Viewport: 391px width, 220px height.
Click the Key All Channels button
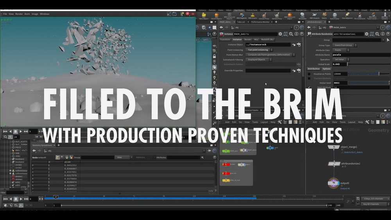click(375, 204)
